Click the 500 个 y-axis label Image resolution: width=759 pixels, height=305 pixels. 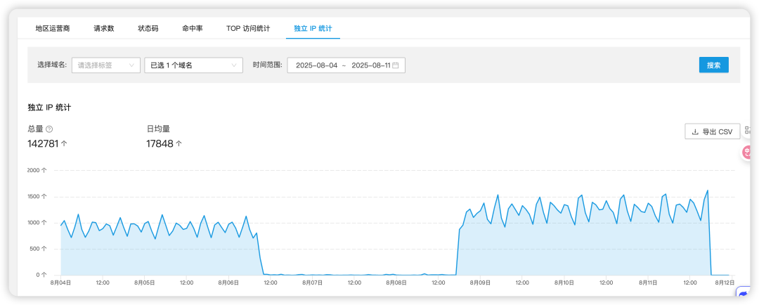pyautogui.click(x=39, y=249)
